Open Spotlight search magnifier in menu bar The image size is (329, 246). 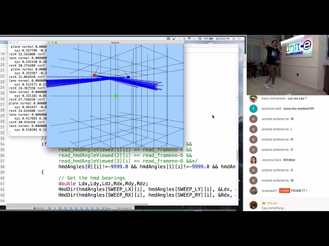(x=234, y=39)
